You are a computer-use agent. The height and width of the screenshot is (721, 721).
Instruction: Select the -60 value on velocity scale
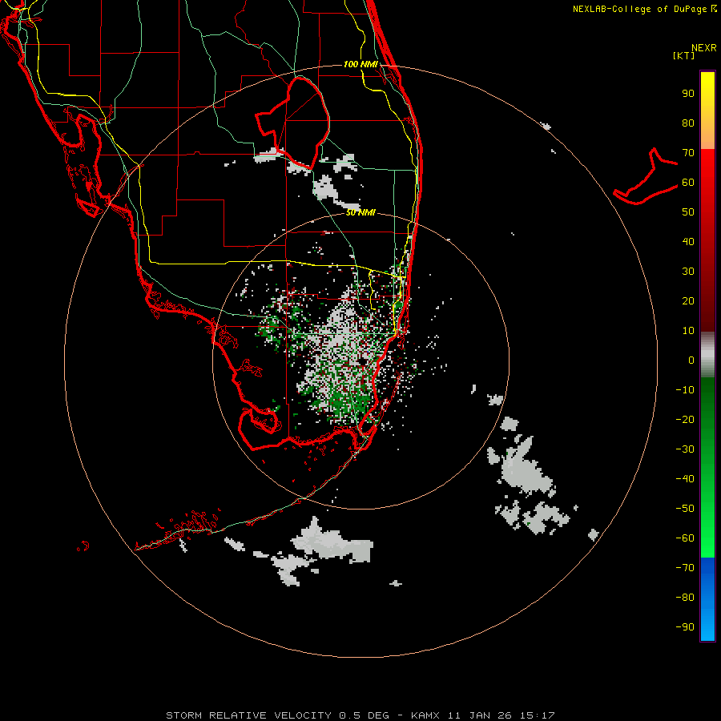(x=685, y=538)
